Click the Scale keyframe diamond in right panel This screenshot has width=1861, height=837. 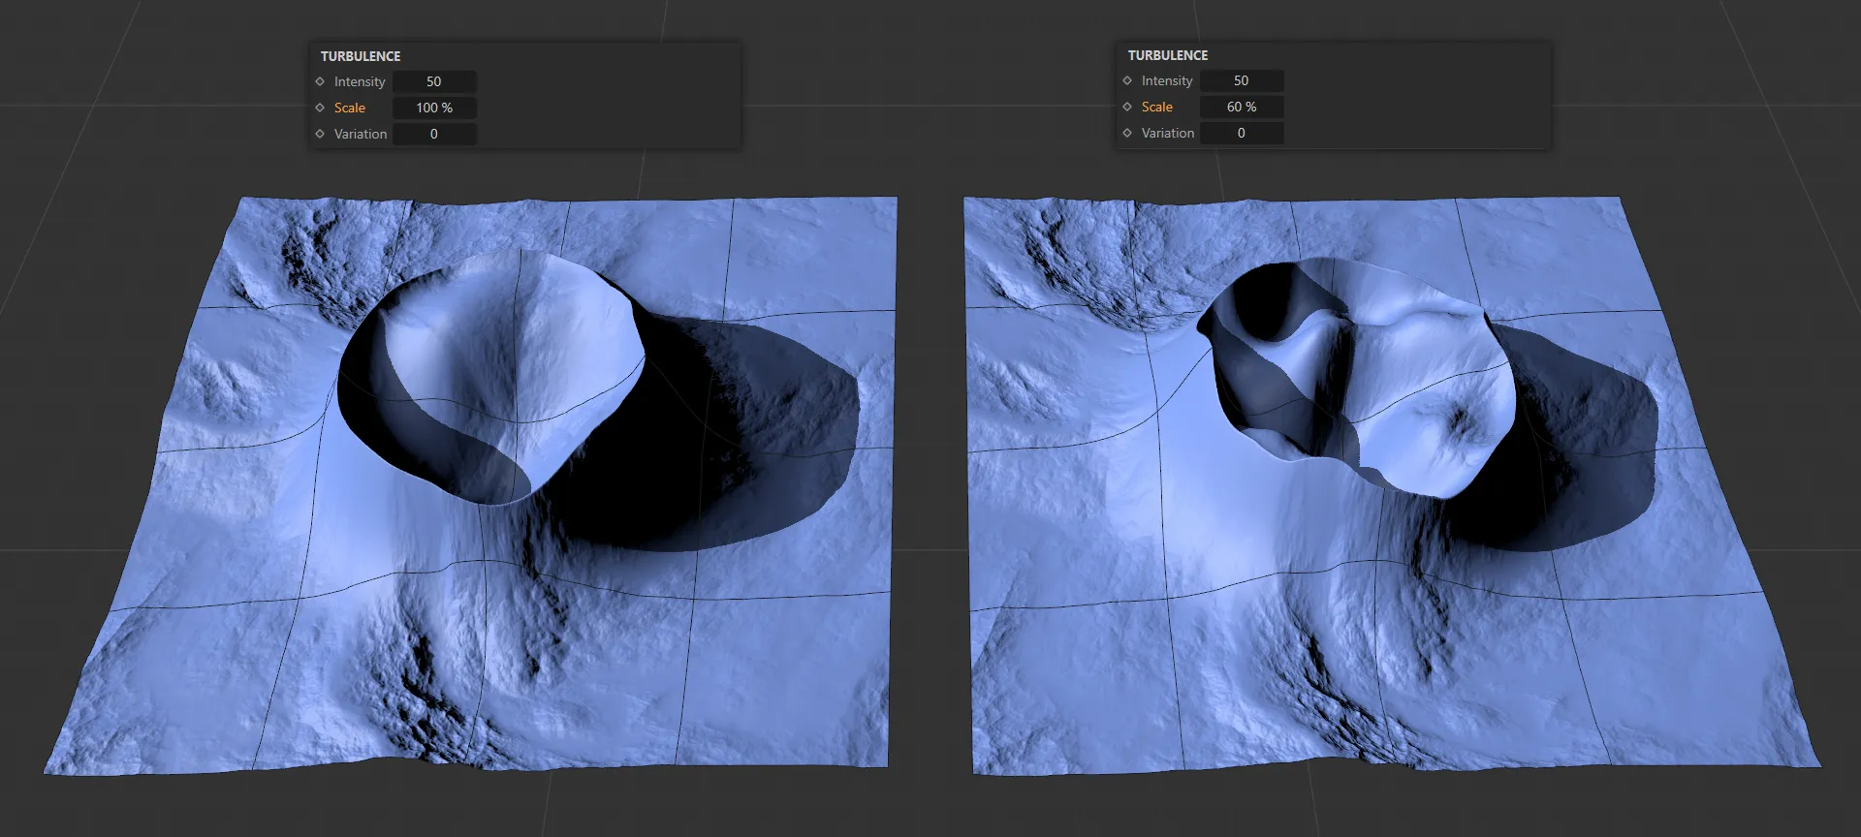coord(1127,107)
